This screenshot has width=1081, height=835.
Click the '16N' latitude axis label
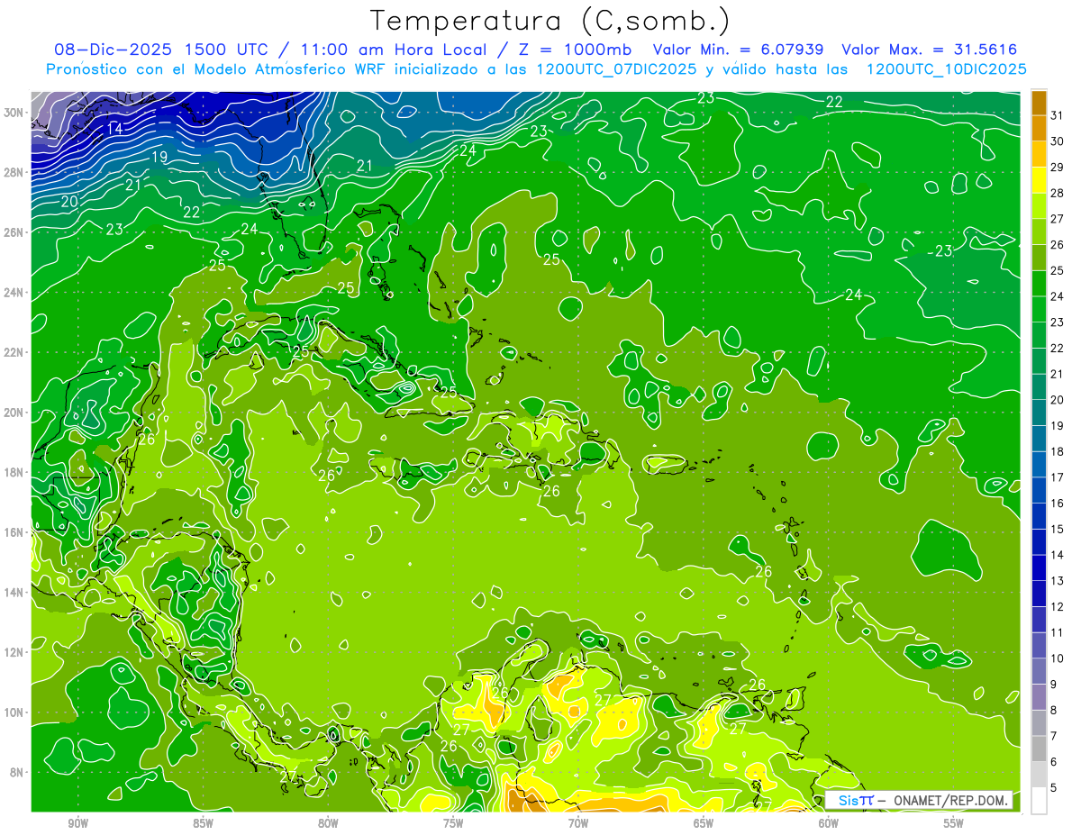click(x=14, y=532)
